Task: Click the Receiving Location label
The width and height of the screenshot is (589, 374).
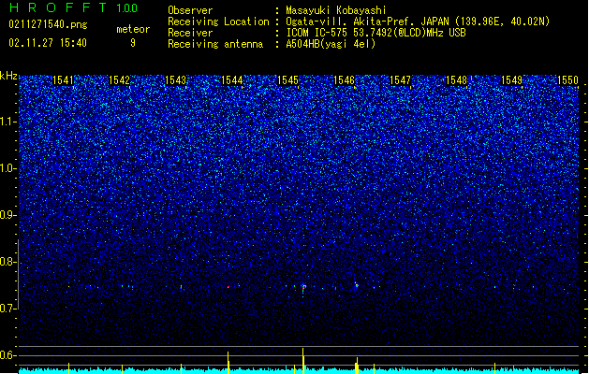Action: point(218,22)
